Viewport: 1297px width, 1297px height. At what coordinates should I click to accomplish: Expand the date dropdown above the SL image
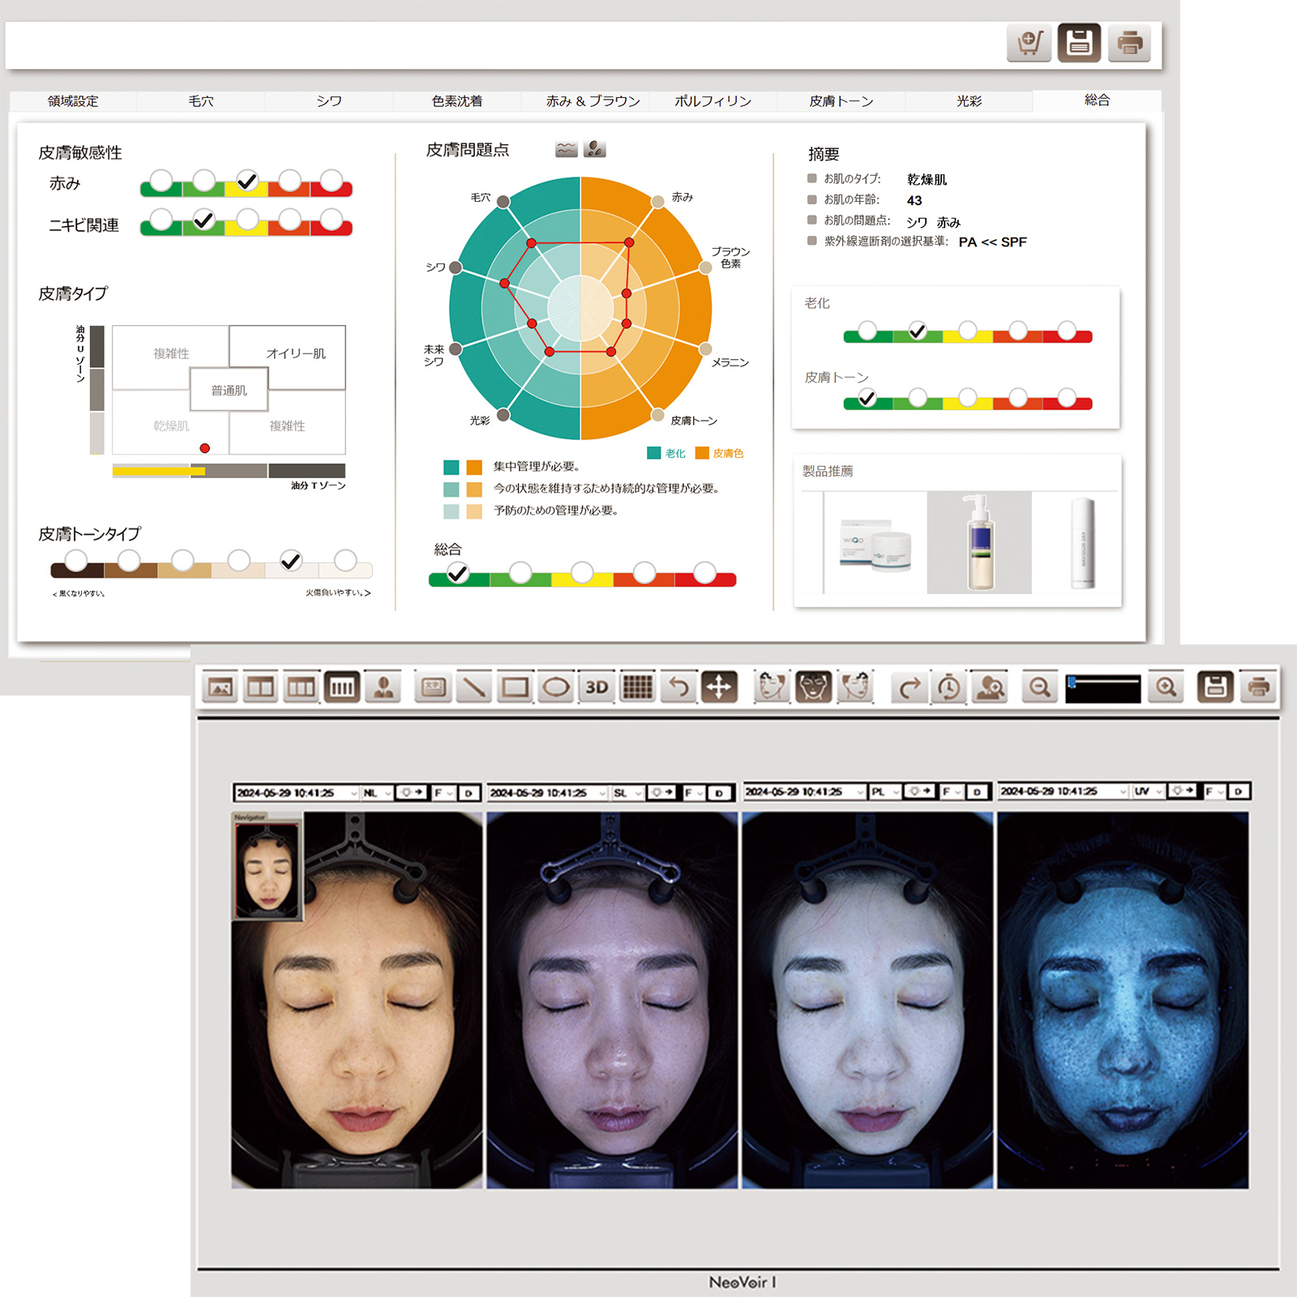coord(604,793)
